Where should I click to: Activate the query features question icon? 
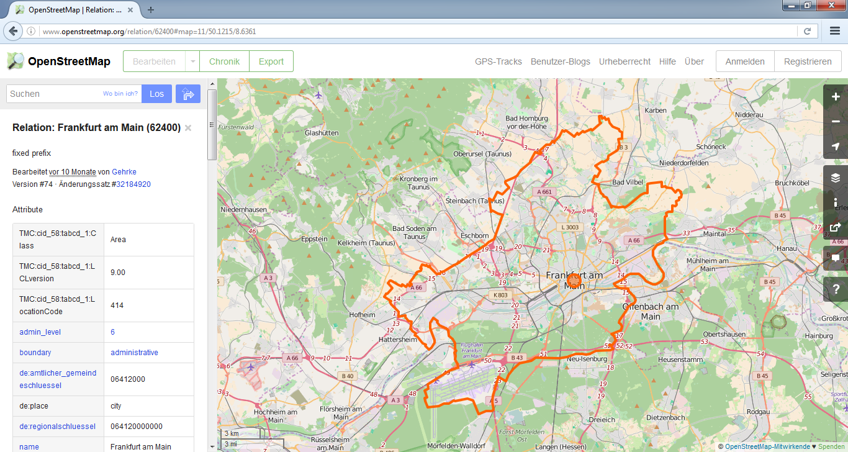[836, 289]
